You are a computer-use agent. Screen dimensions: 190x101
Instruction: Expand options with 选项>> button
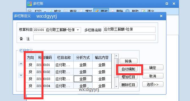[x=153, y=84]
